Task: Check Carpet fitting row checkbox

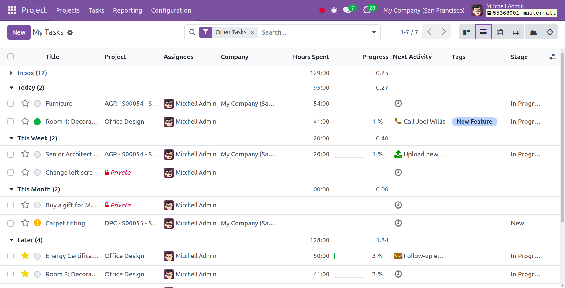Action: click(x=11, y=223)
